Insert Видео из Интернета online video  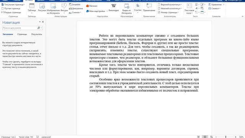pos(126,9)
